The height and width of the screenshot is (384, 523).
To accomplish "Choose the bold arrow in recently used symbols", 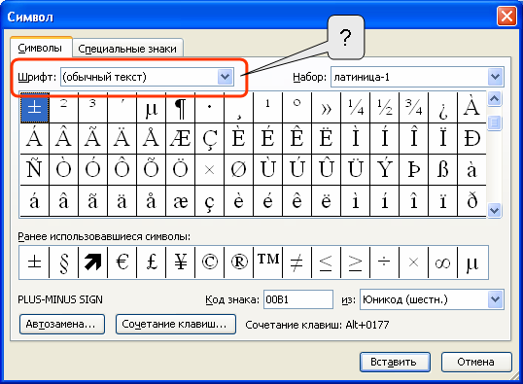I will (93, 262).
